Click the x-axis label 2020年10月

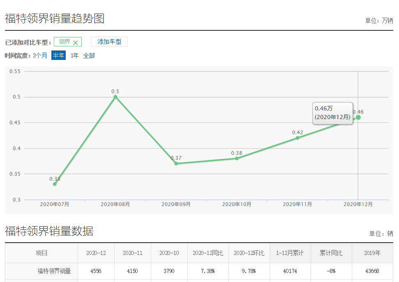click(x=237, y=204)
